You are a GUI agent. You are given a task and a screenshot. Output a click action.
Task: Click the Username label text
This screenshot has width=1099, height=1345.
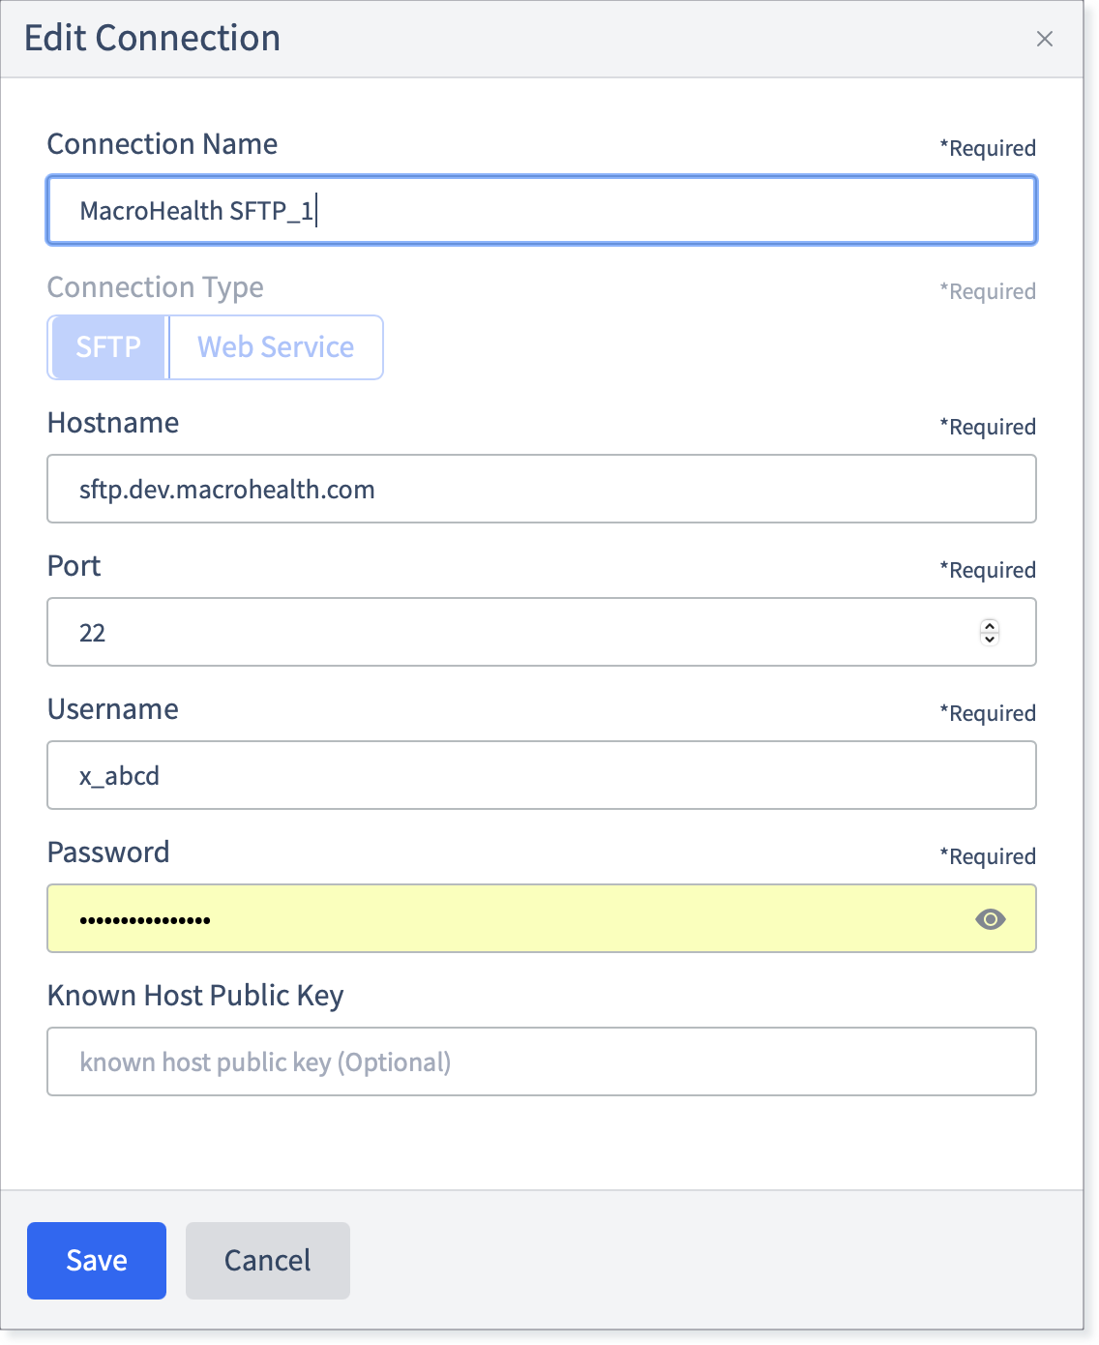click(x=113, y=709)
